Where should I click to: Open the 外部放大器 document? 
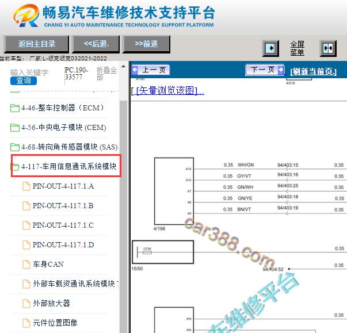(51, 303)
